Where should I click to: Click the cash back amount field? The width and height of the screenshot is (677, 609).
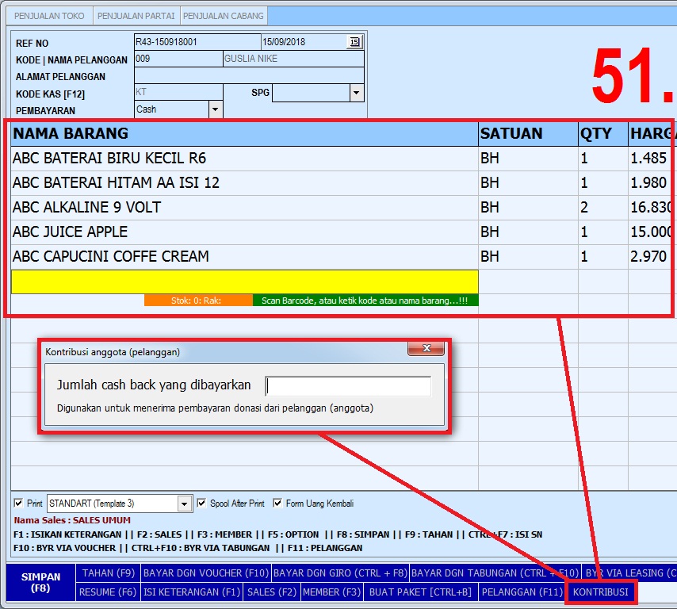point(348,385)
